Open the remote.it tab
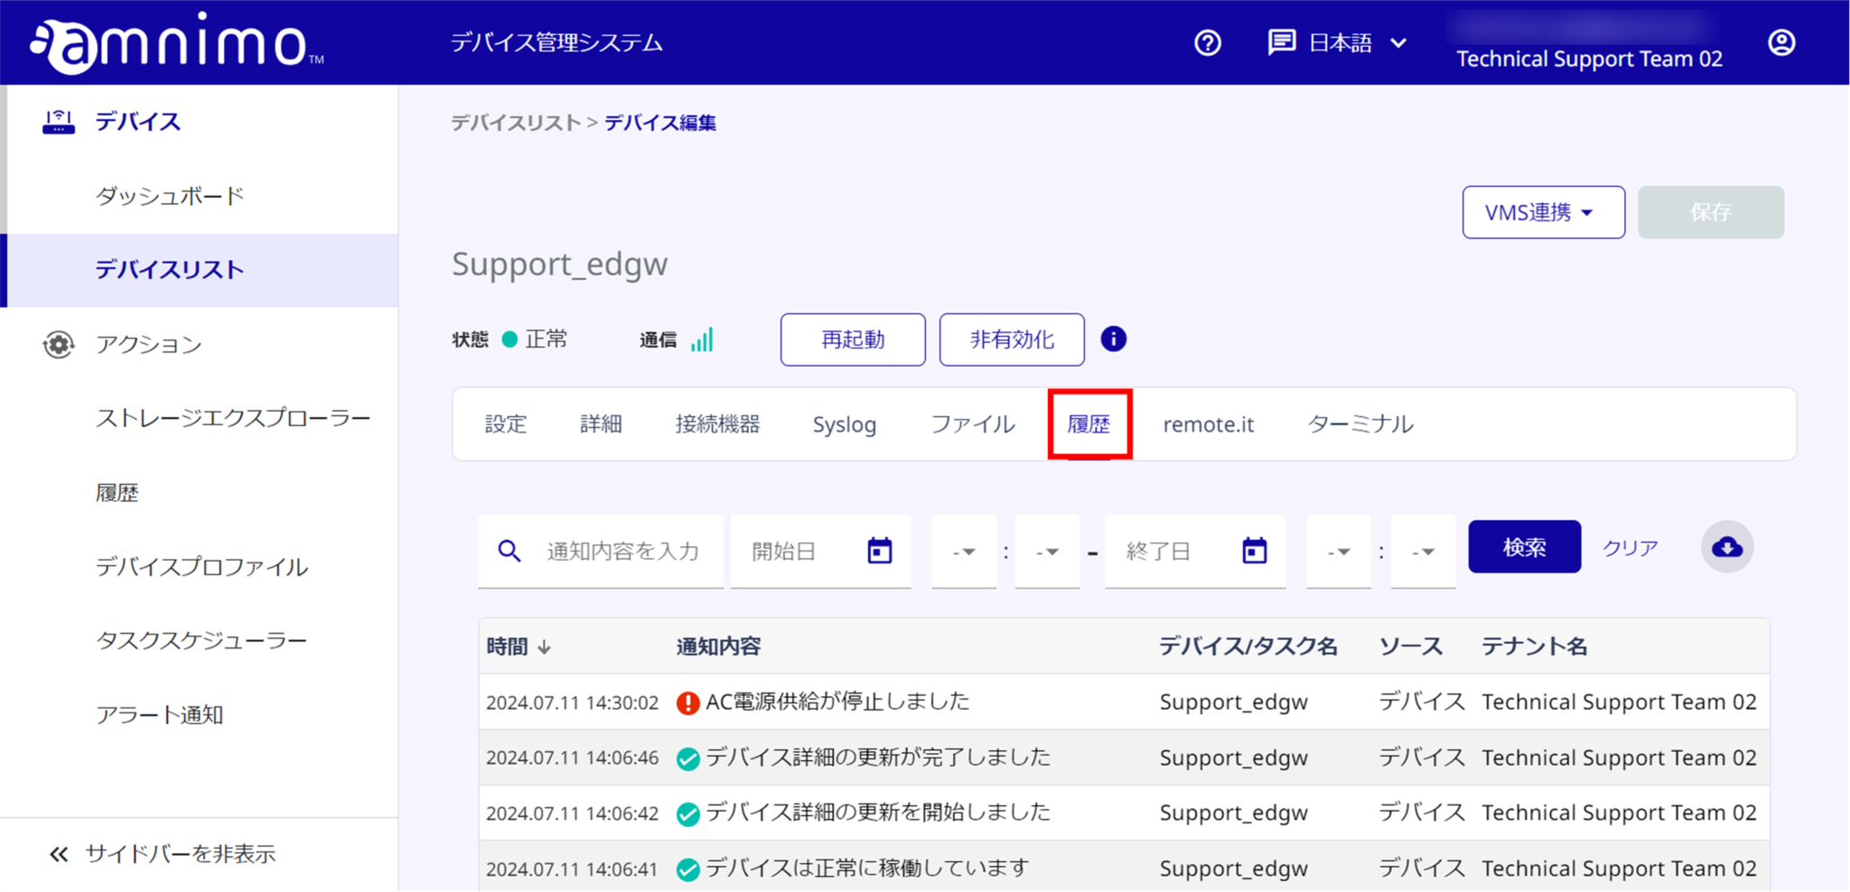The width and height of the screenshot is (1850, 892). 1208,423
